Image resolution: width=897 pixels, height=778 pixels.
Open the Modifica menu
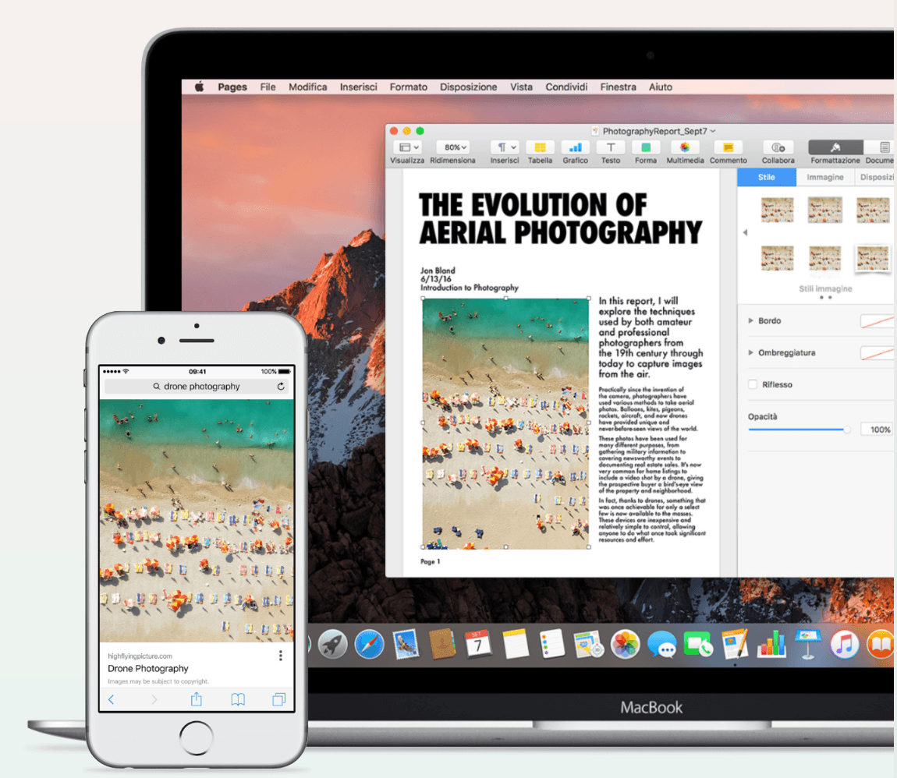(x=308, y=87)
